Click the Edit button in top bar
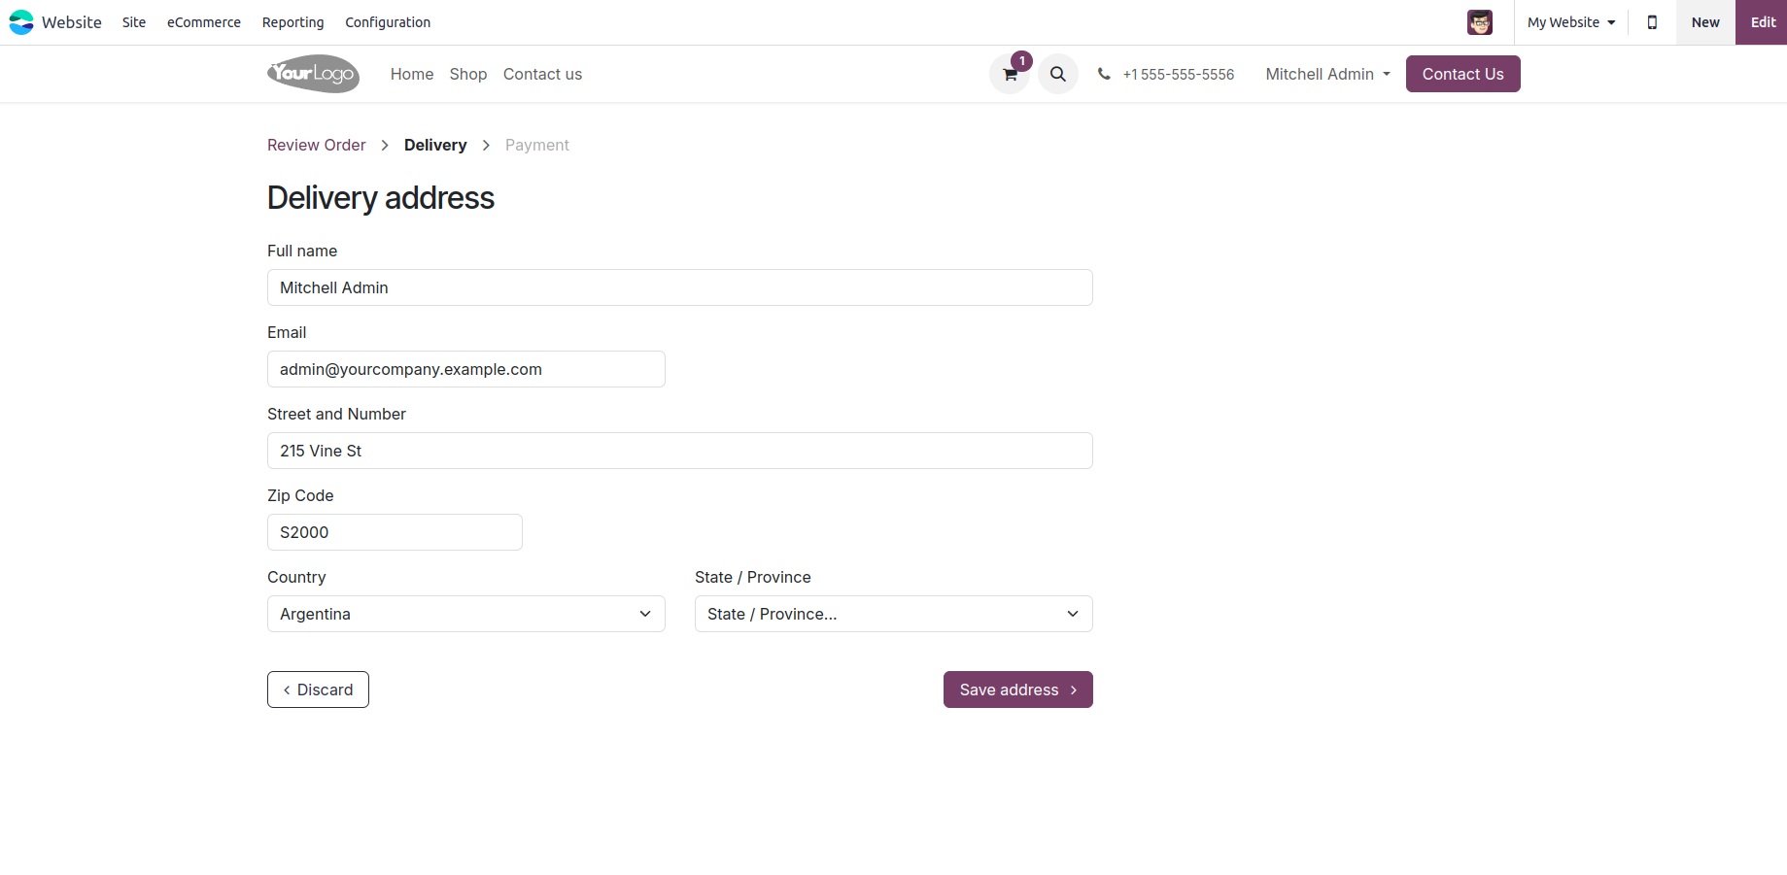1787x875 pixels. [1763, 22]
